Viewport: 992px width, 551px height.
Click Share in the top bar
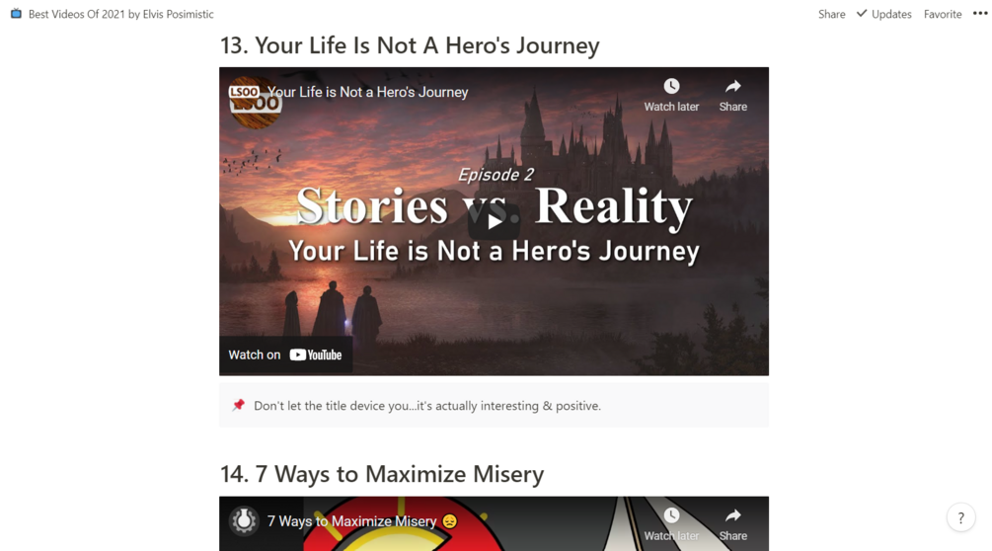coord(831,14)
